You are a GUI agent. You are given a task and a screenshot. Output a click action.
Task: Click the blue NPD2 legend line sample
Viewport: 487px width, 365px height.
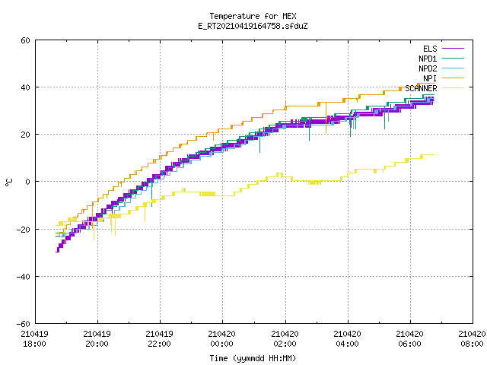(x=453, y=68)
